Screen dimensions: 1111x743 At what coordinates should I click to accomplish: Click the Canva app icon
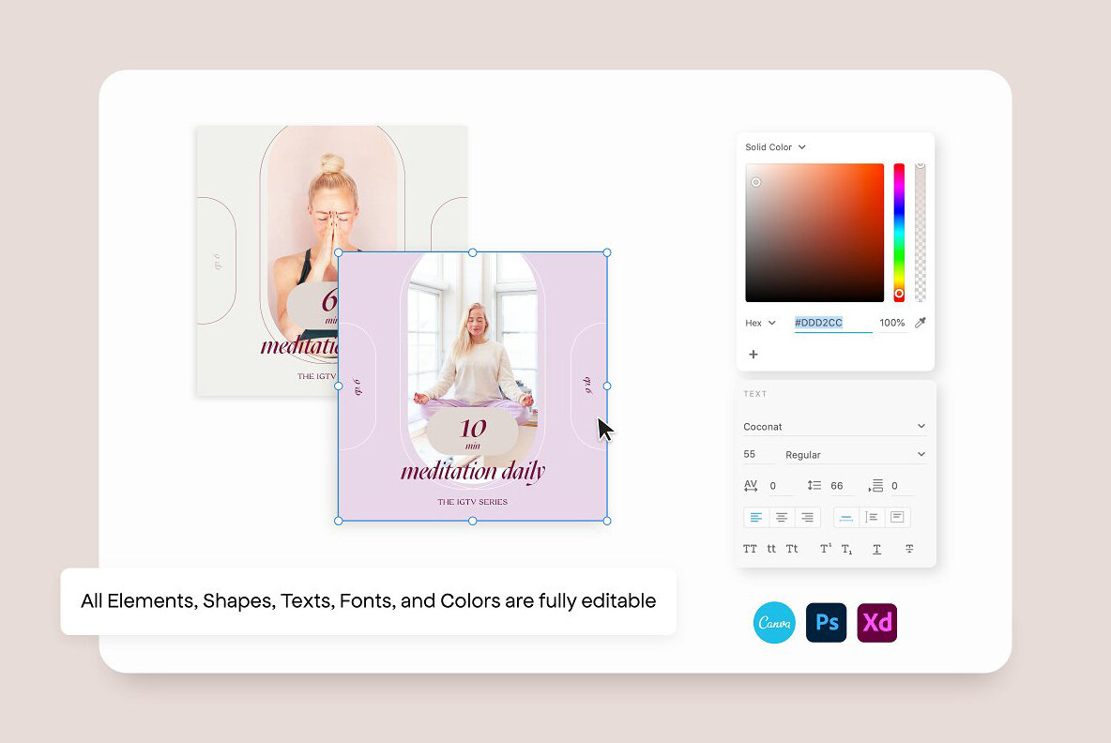click(774, 622)
